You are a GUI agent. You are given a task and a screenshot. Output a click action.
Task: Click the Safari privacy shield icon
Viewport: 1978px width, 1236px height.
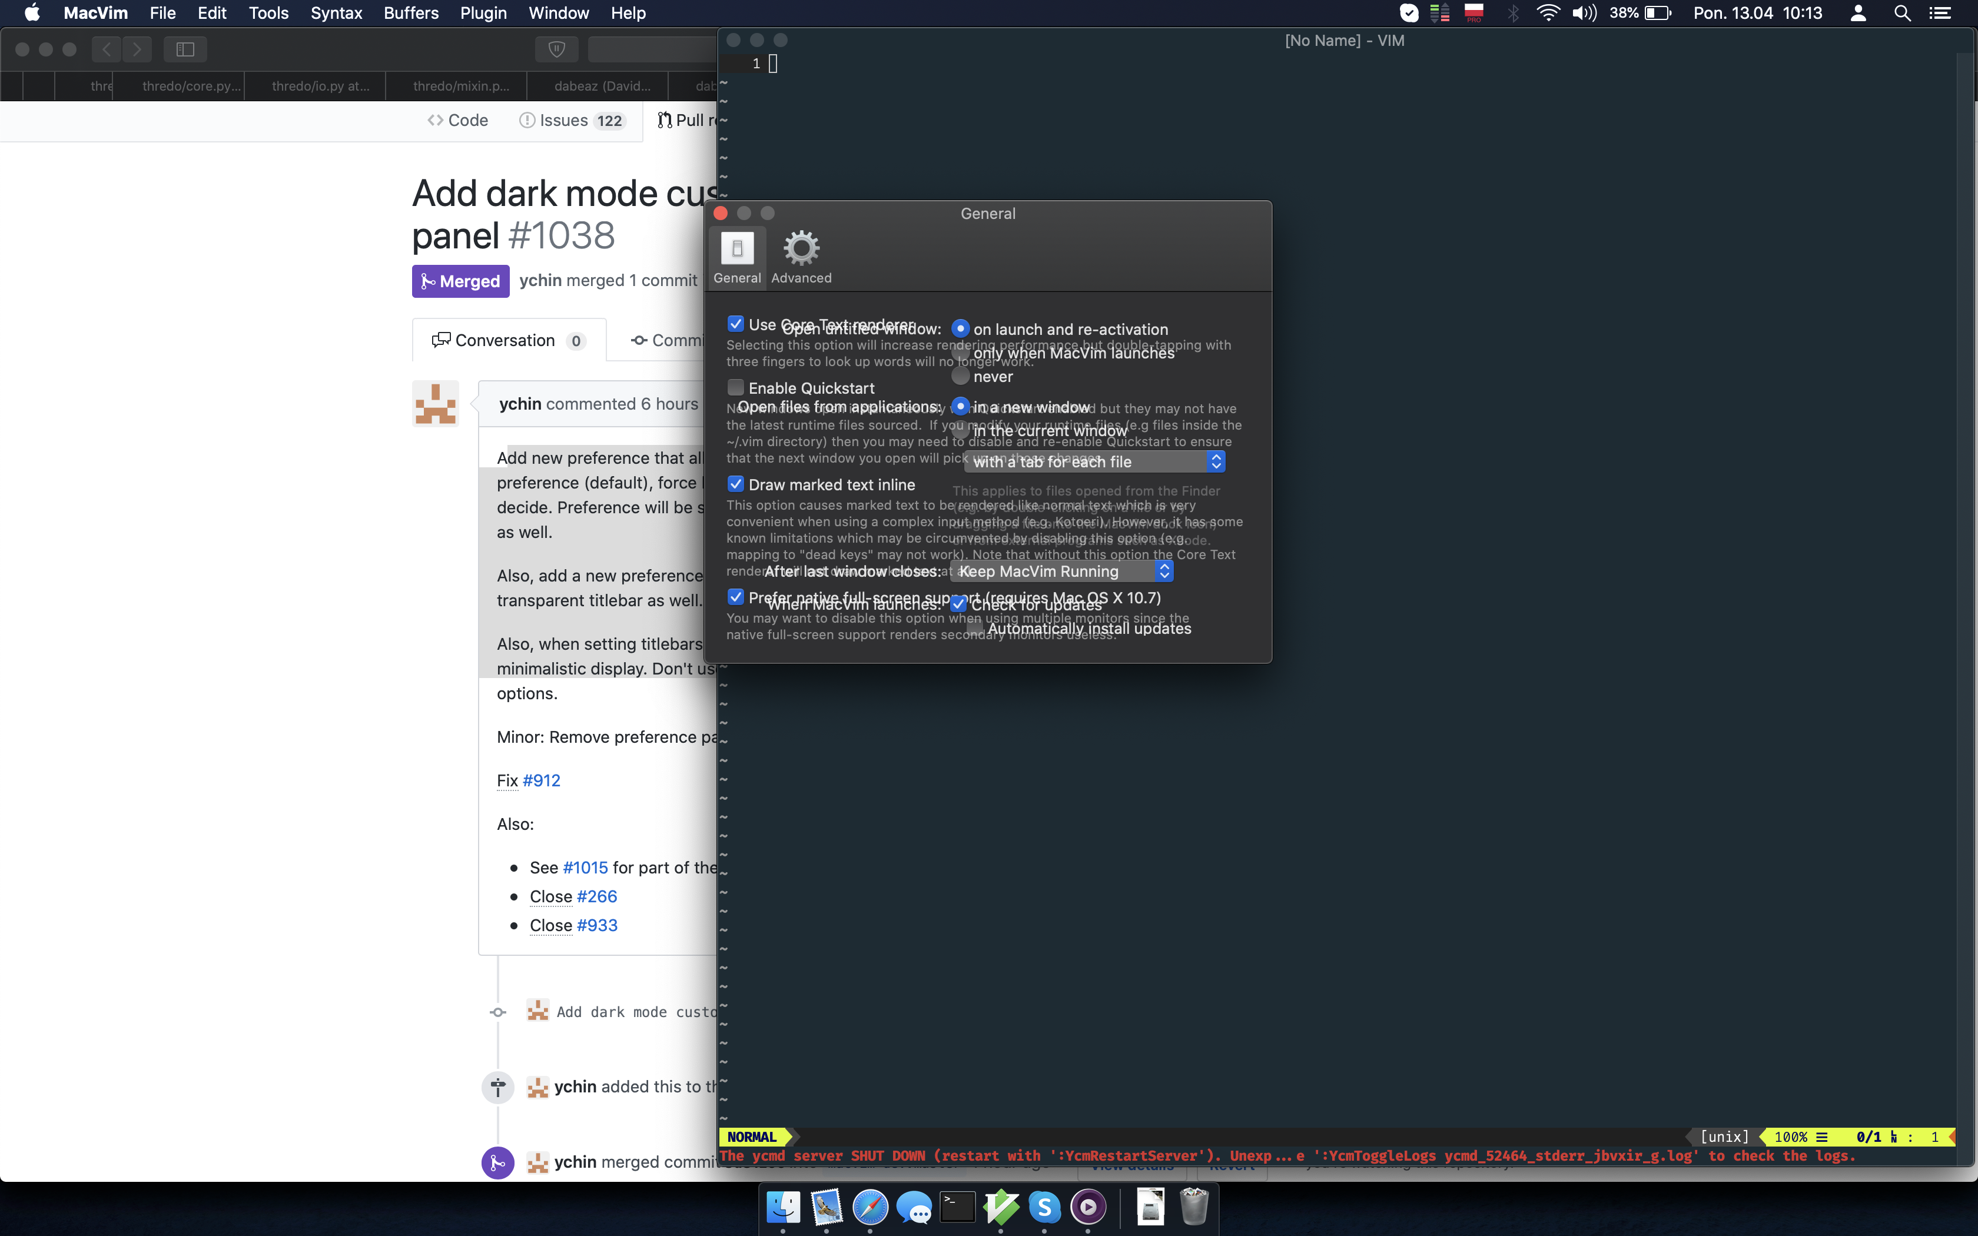(x=557, y=50)
